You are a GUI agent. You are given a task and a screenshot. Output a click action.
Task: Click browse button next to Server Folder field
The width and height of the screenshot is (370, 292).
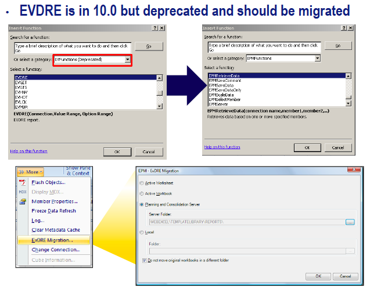[350, 222]
